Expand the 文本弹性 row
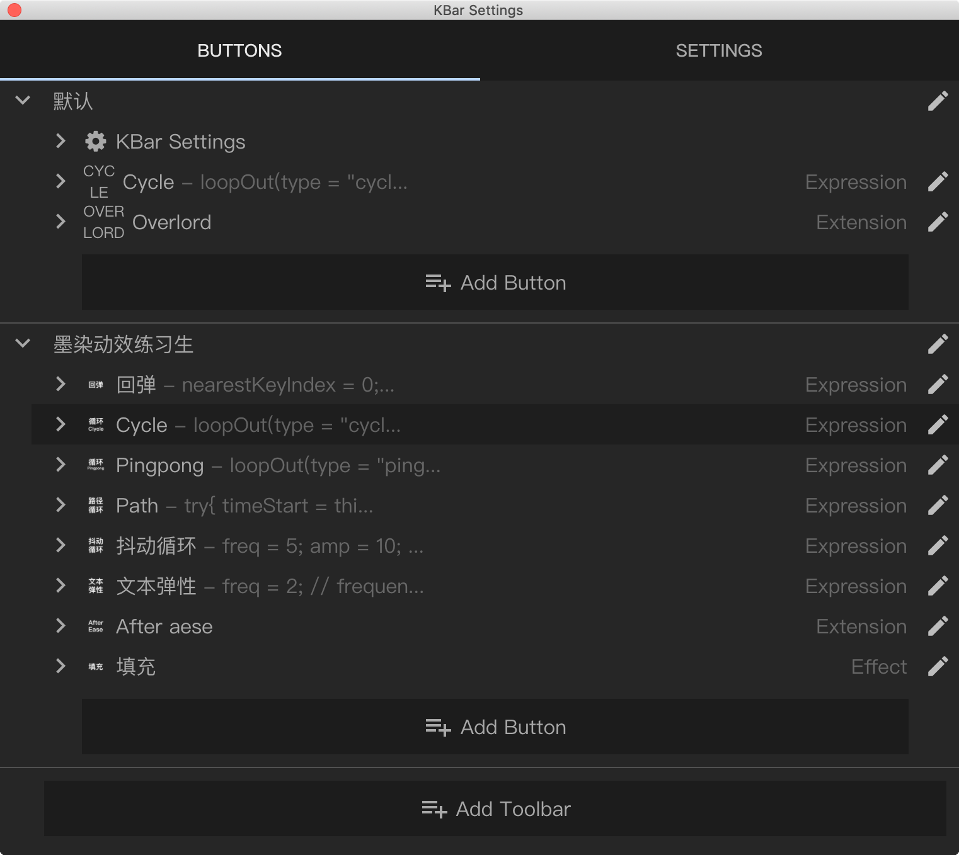The height and width of the screenshot is (855, 959). pos(60,586)
